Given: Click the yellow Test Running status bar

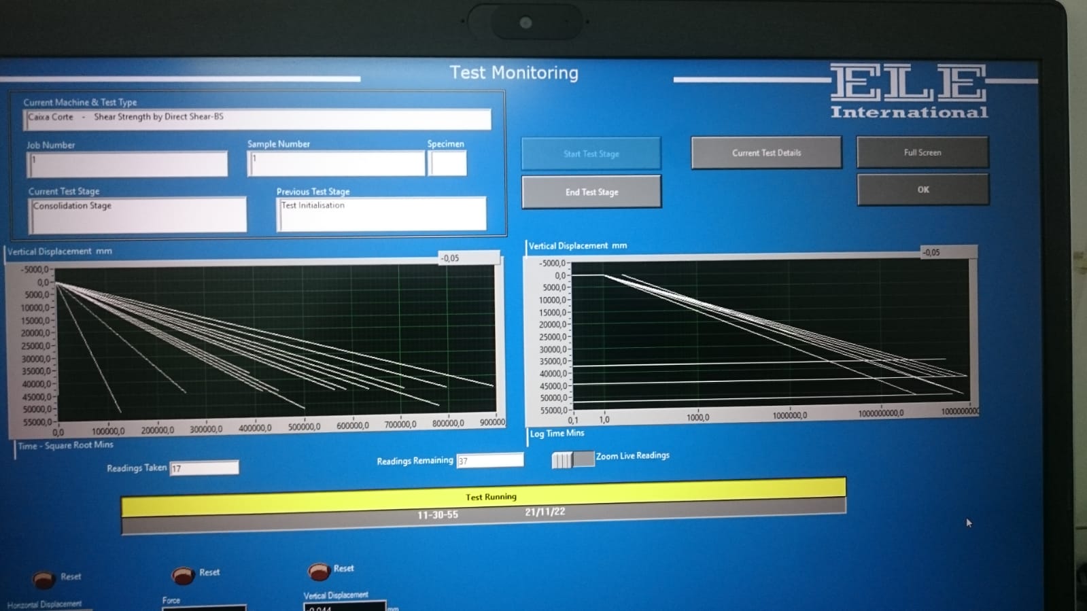Looking at the screenshot, I should click(x=483, y=496).
